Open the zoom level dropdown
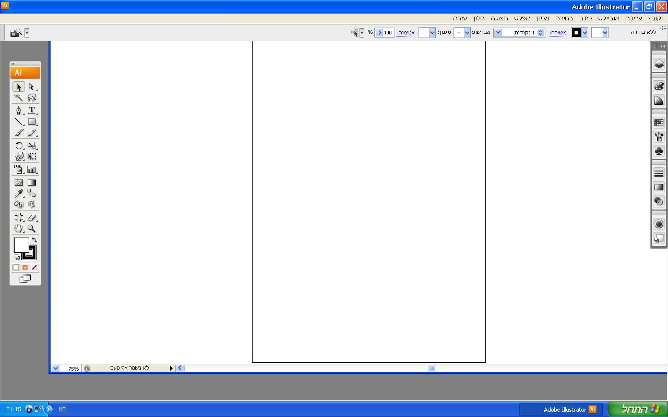This screenshot has width=668, height=417. click(x=55, y=368)
